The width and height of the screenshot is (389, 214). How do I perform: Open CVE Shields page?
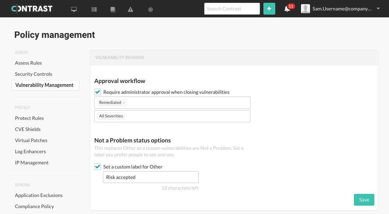pos(27,129)
